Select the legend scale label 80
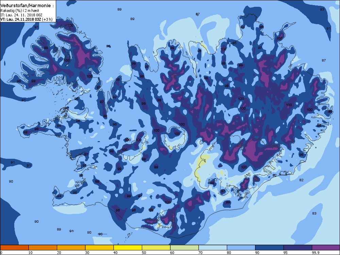Viewport: 340px width, 255px height. (x=229, y=253)
